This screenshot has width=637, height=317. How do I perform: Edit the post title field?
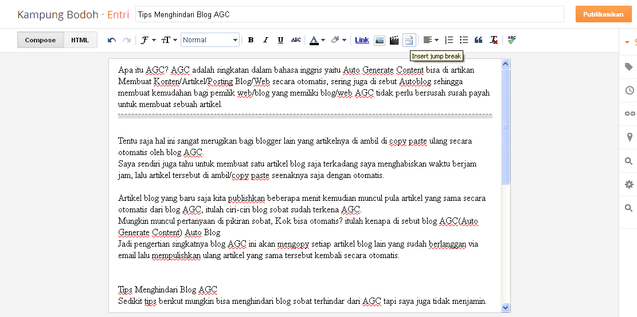(x=349, y=15)
